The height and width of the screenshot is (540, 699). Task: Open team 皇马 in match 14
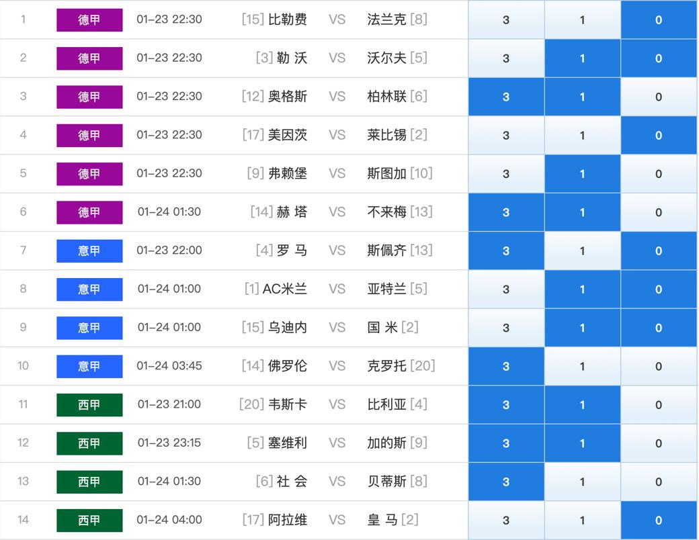coord(382,519)
